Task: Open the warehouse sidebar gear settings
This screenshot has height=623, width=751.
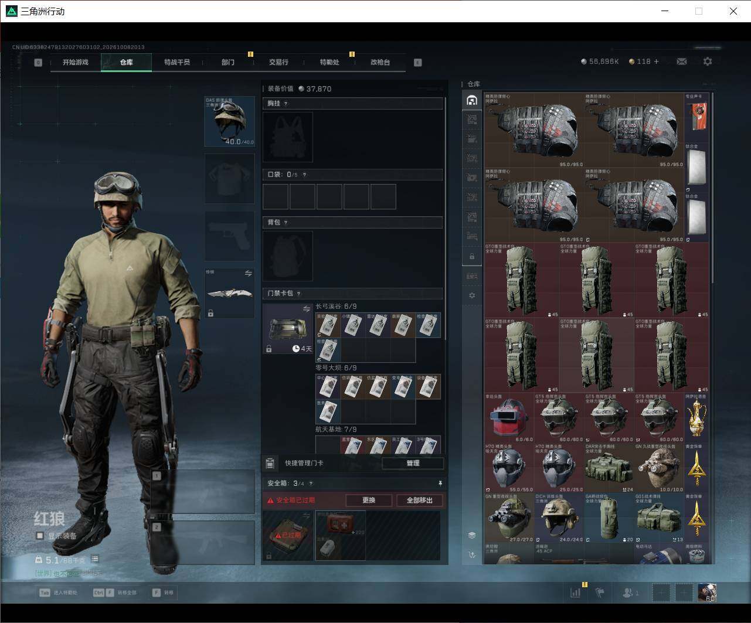Action: [472, 295]
